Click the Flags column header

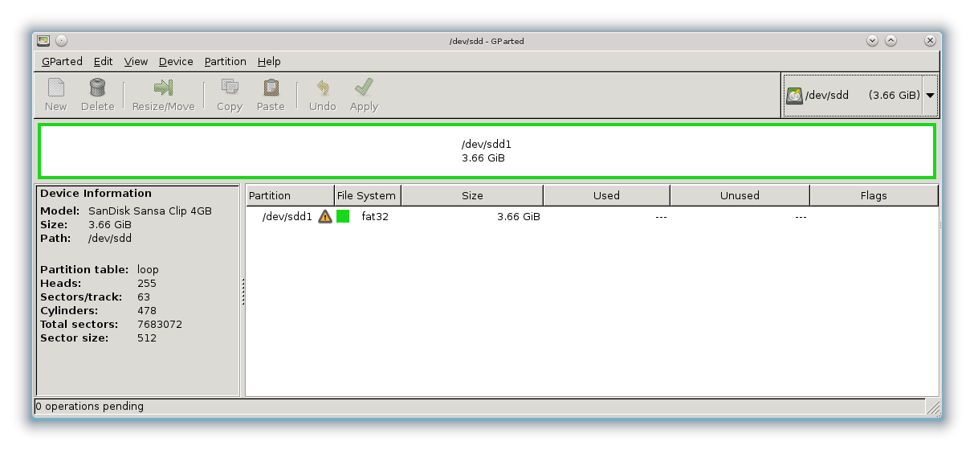pos(873,195)
